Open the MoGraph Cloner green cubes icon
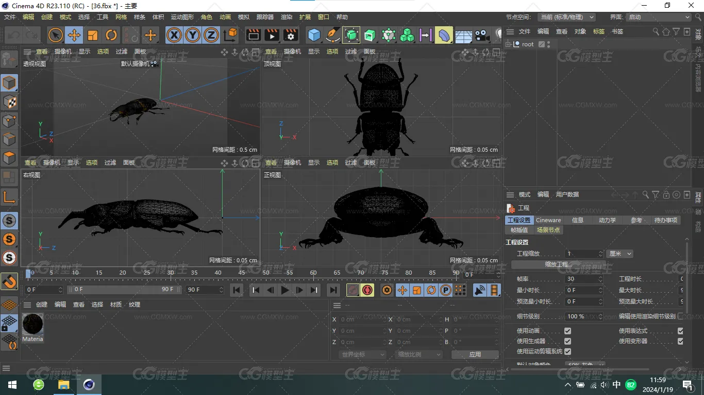Screen dimensions: 704x395 point(407,35)
